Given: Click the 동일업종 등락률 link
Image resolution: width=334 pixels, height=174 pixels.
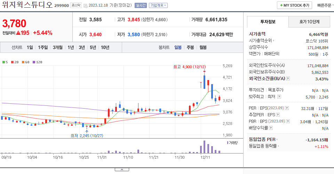Looking at the screenshot, I should click(263, 146).
